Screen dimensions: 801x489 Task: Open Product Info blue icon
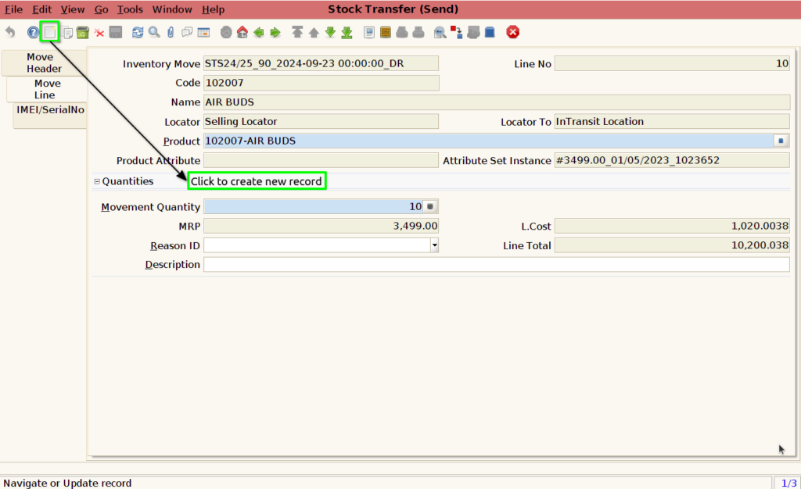(490, 32)
